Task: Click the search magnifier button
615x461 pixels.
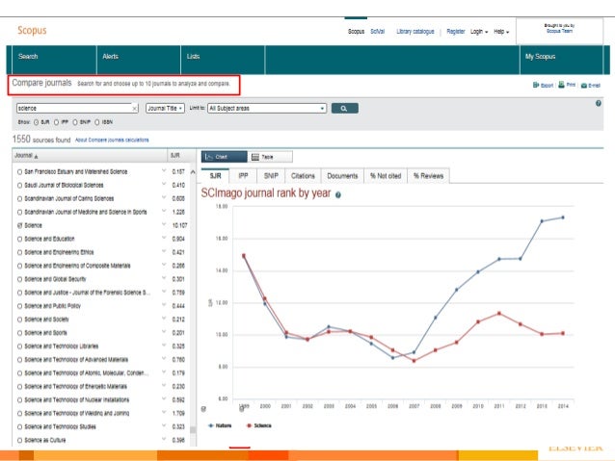Action: (x=343, y=109)
